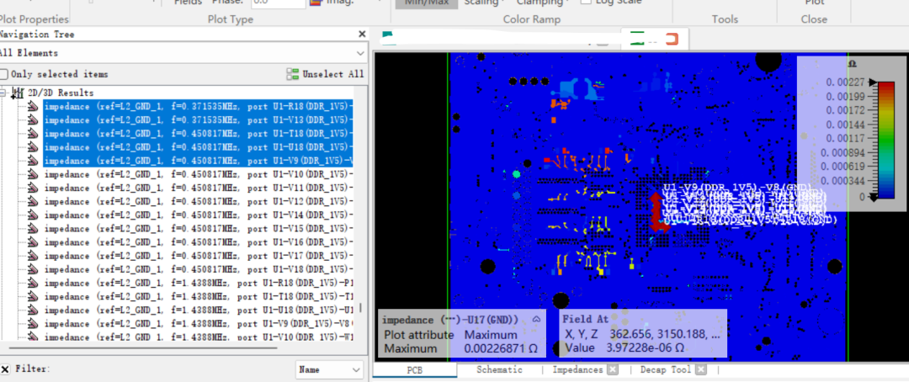Click the 2D/3D Results tree node icon

coord(17,93)
